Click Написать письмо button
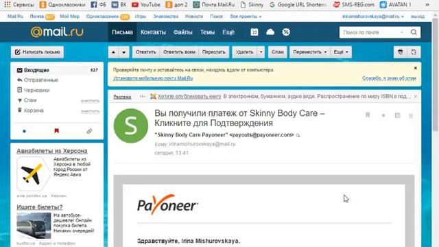The height and width of the screenshot is (247, 439). [x=37, y=52]
